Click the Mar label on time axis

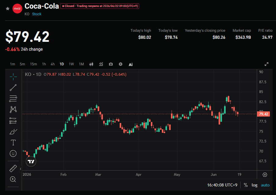[x=98, y=175]
